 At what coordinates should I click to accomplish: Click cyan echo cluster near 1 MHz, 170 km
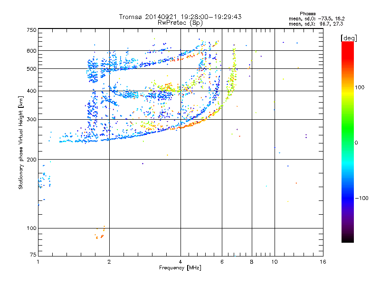pyautogui.click(x=44, y=180)
